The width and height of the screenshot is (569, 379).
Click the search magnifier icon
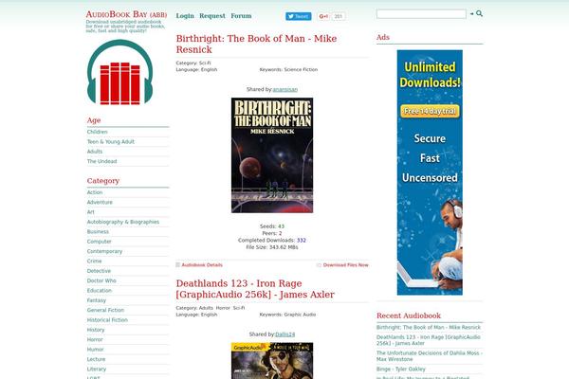coord(479,13)
